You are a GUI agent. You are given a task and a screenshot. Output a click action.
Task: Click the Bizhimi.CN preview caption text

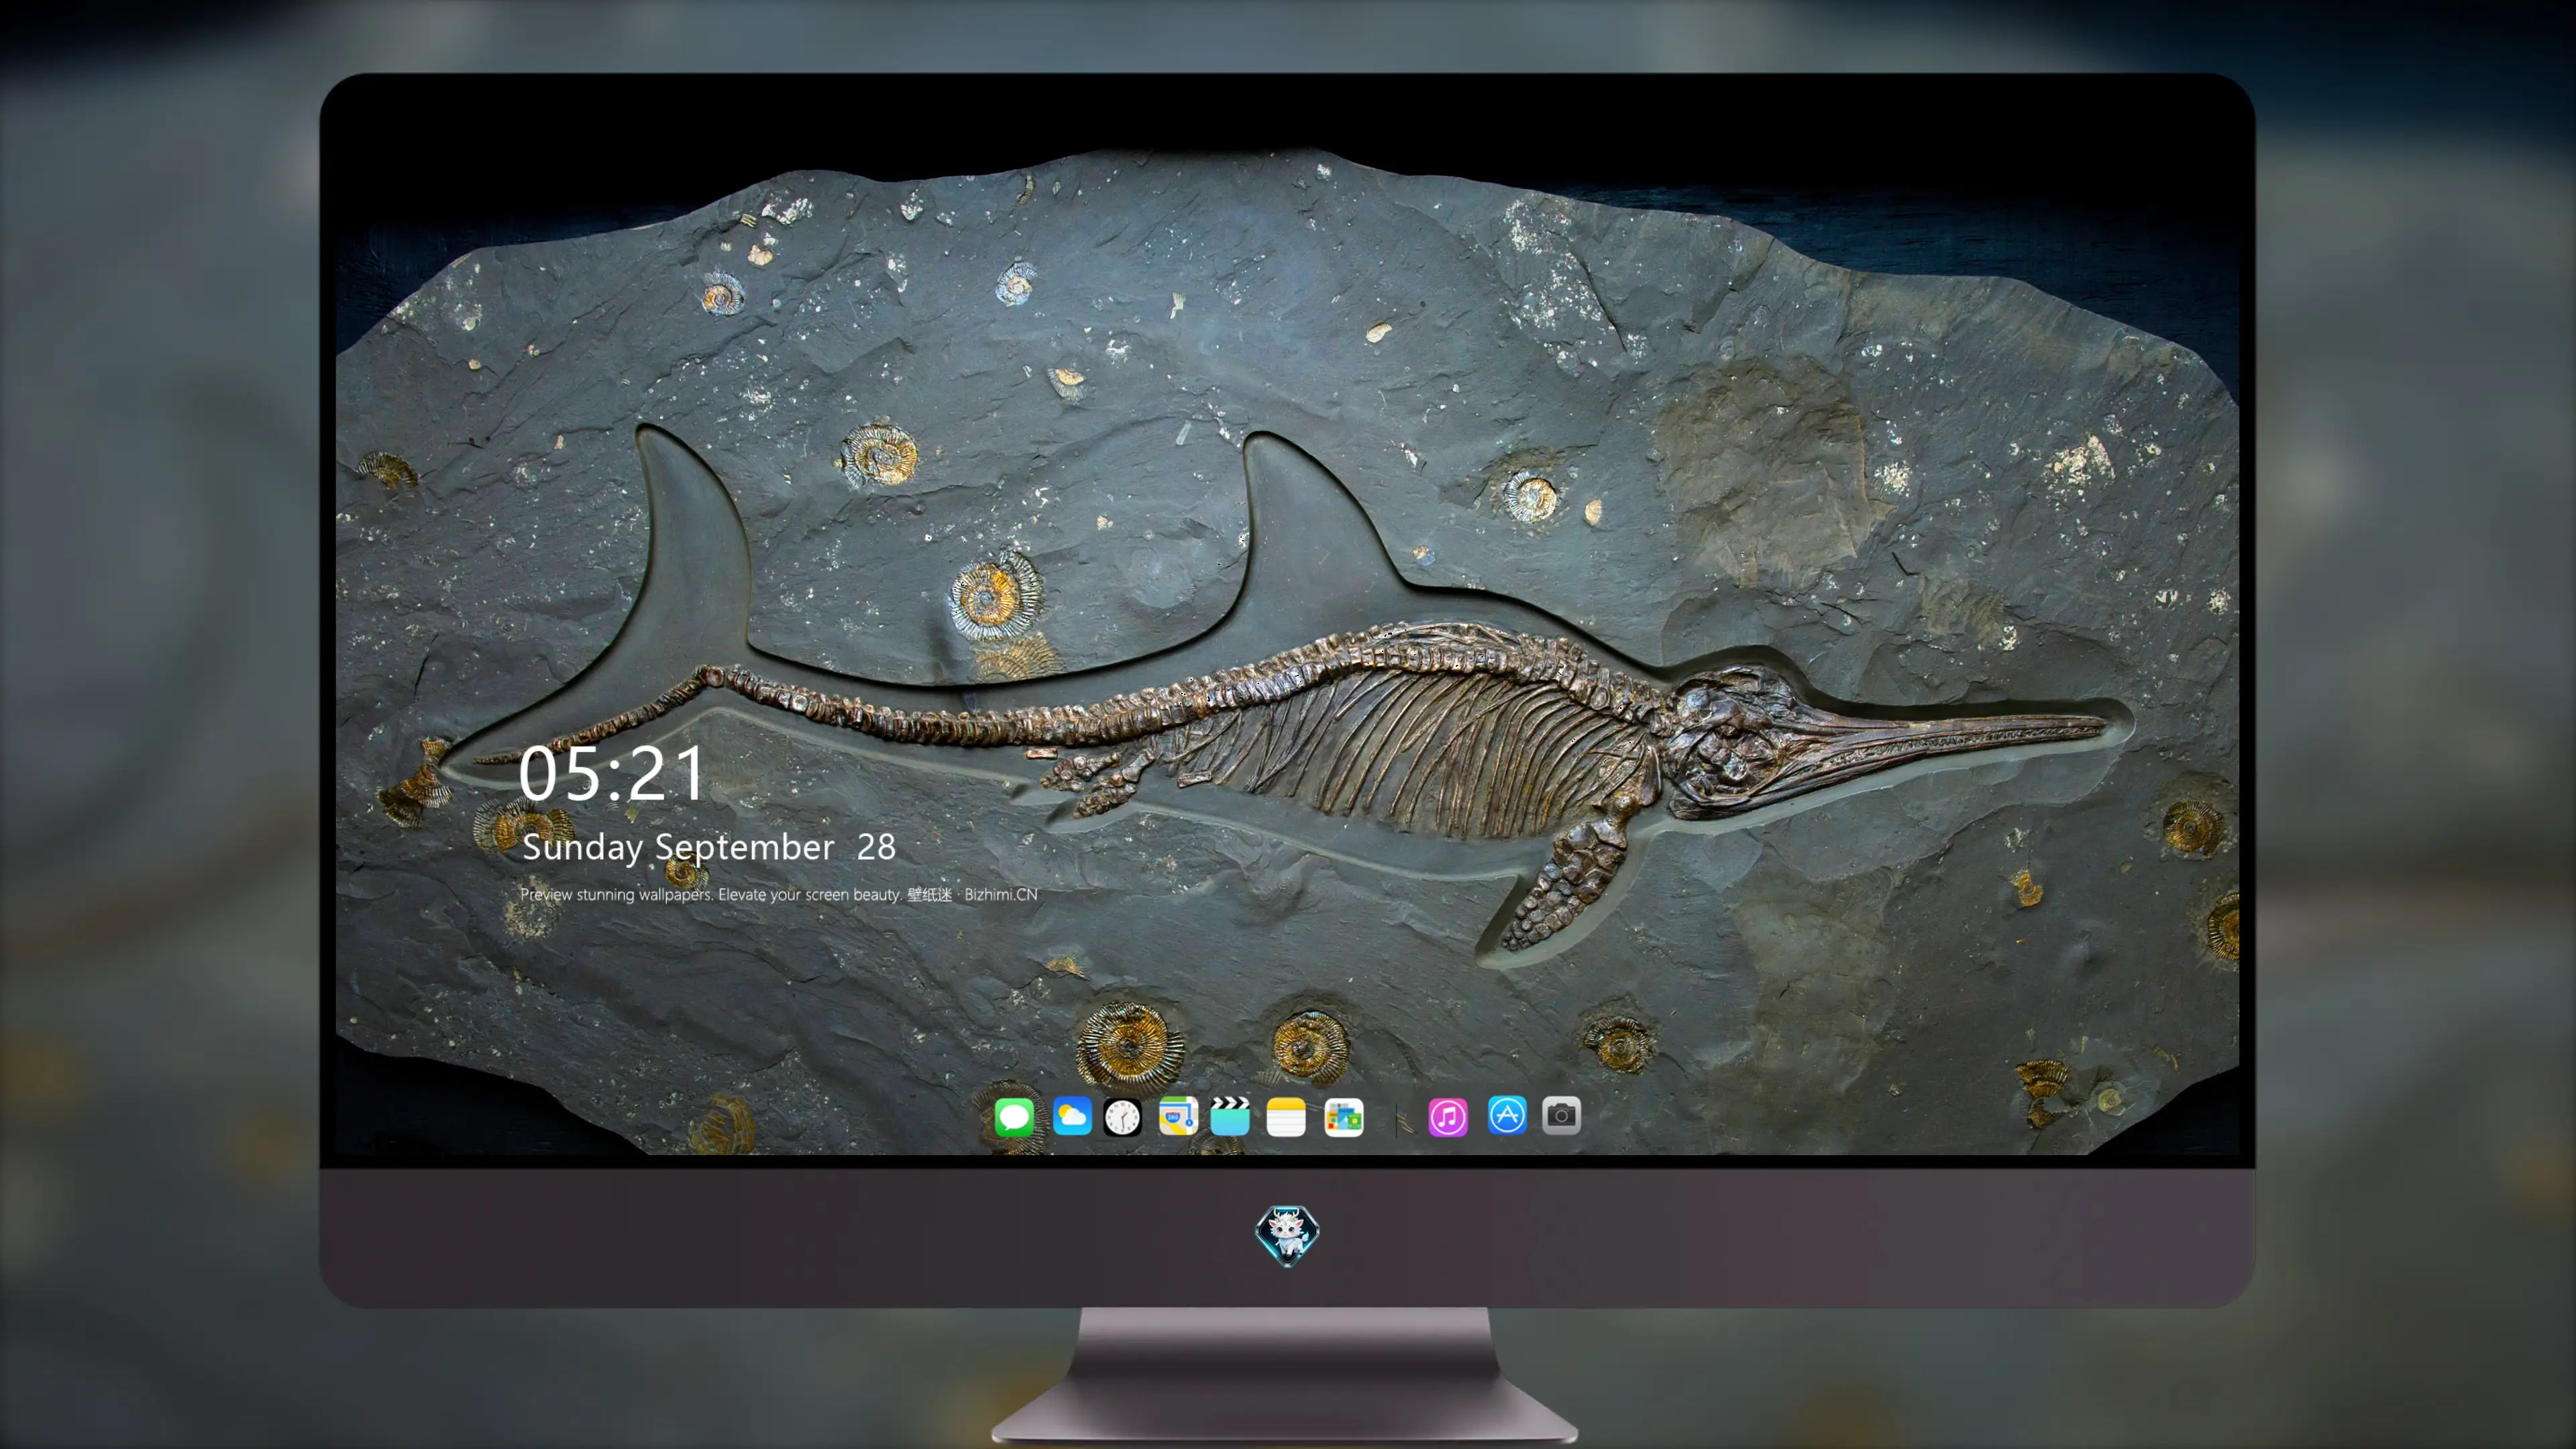click(x=779, y=894)
